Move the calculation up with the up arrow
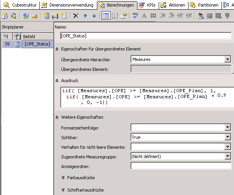 coord(85,16)
